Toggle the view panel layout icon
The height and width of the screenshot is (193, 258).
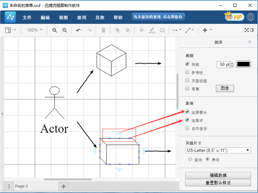[x=8, y=30]
